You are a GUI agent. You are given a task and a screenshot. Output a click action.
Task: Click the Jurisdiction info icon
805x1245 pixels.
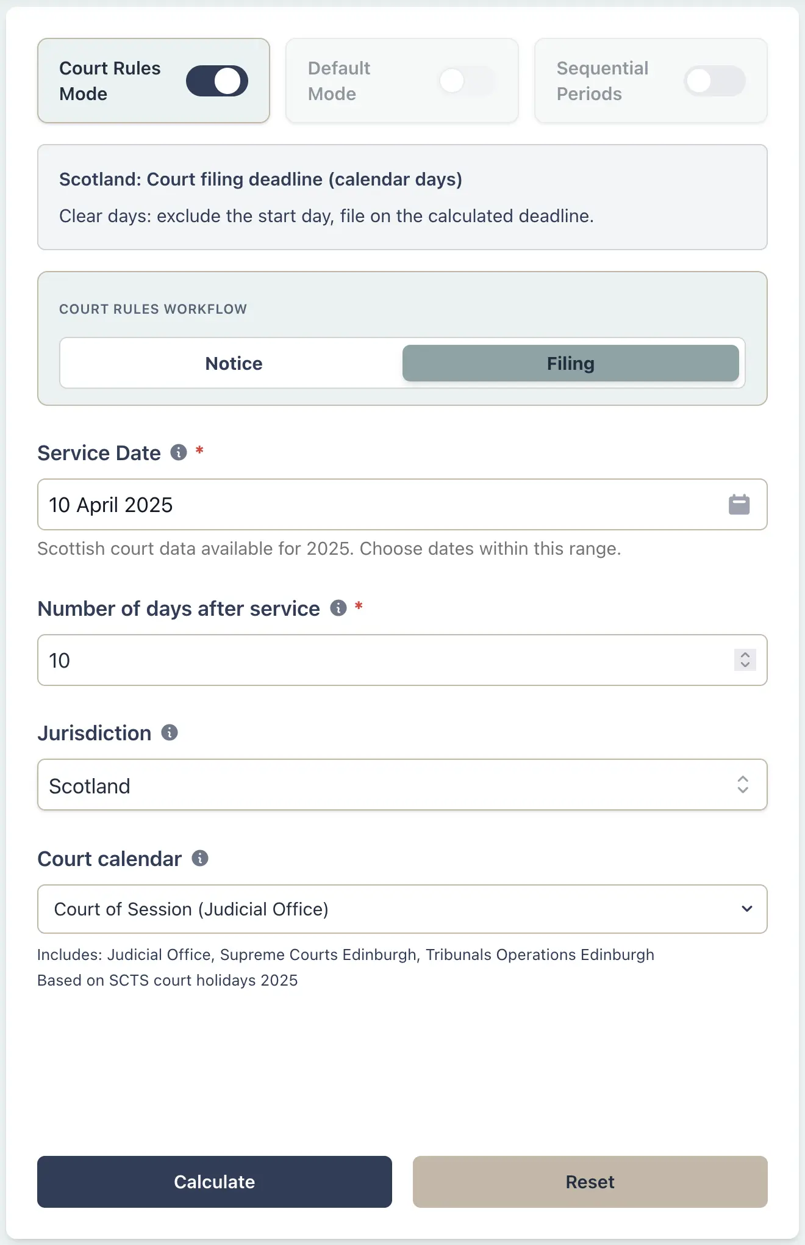[x=170, y=732]
